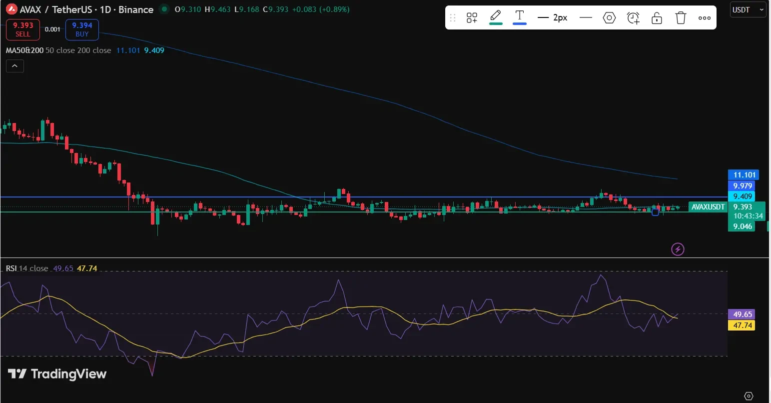Viewport: 771px width, 403px height.
Task: Click the 49.65 value in RSI legend
Action: (x=63, y=268)
